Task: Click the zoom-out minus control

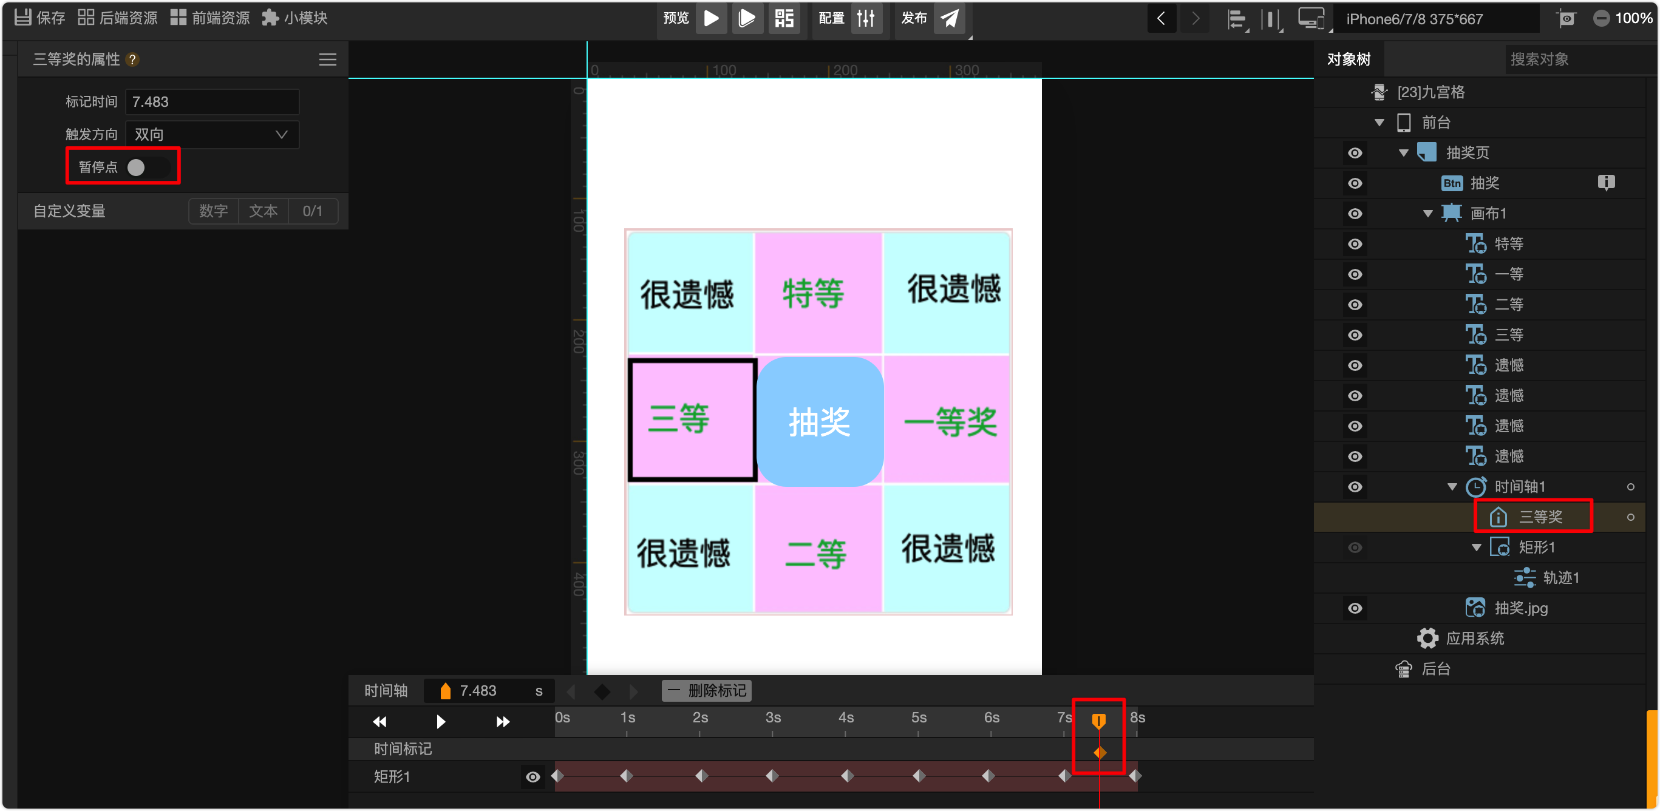Action: pyautogui.click(x=1601, y=18)
